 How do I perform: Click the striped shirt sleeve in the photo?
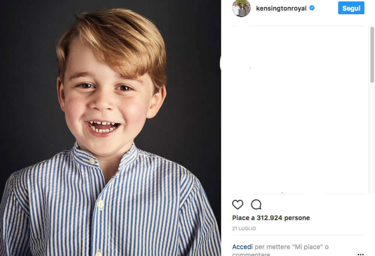coord(22,210)
